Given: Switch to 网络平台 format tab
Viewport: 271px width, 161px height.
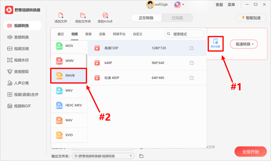Looking at the screenshot, I should click(x=119, y=34).
